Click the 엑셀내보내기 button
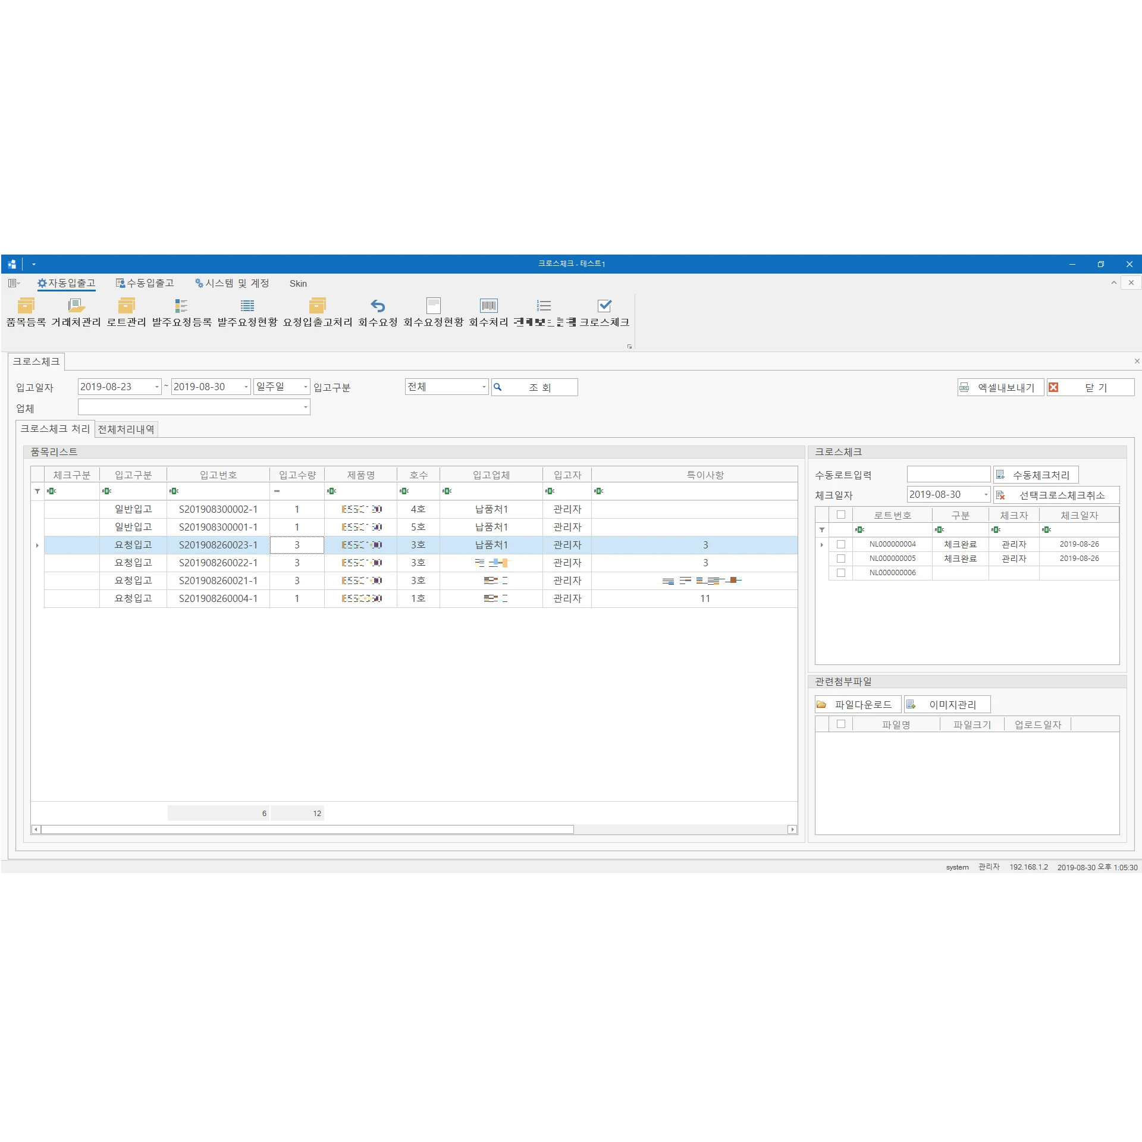 [x=1000, y=388]
